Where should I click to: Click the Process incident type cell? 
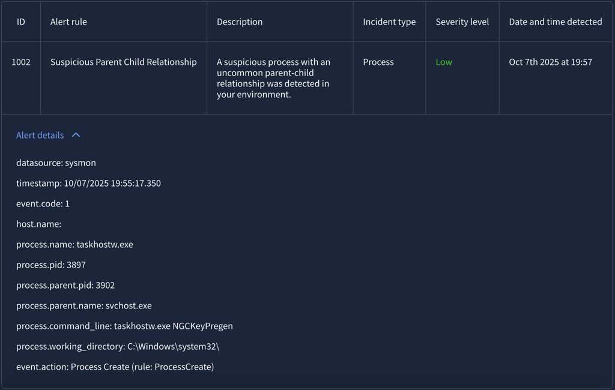378,62
